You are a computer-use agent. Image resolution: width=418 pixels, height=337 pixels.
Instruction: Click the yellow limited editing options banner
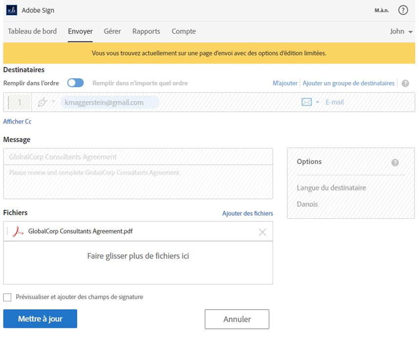click(x=209, y=53)
